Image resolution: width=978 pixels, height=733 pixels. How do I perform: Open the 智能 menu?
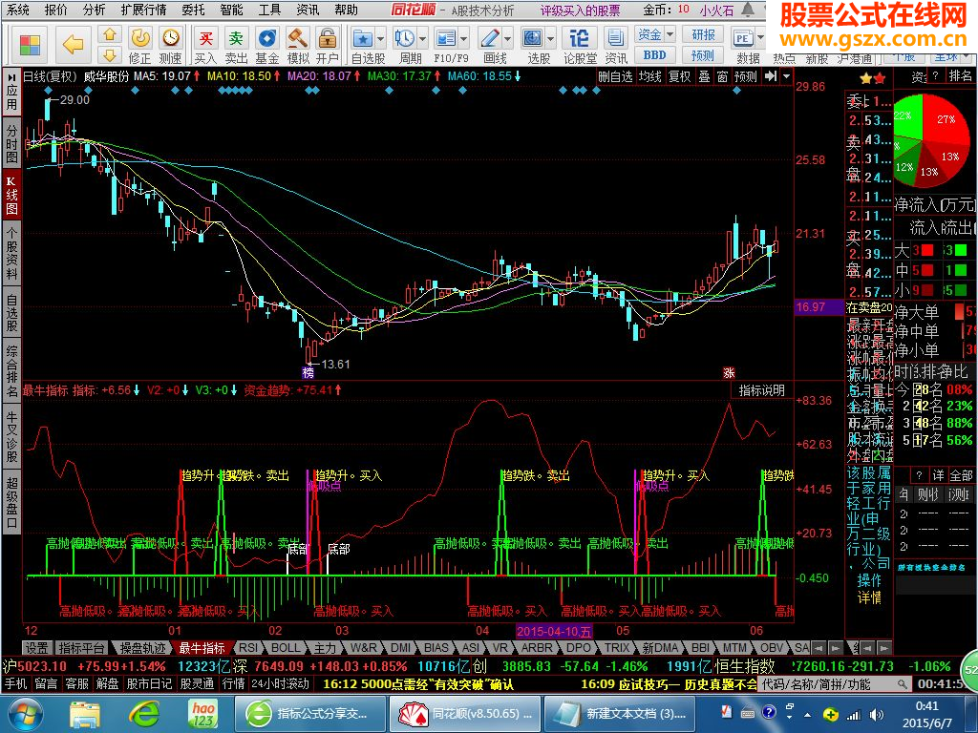tap(232, 10)
